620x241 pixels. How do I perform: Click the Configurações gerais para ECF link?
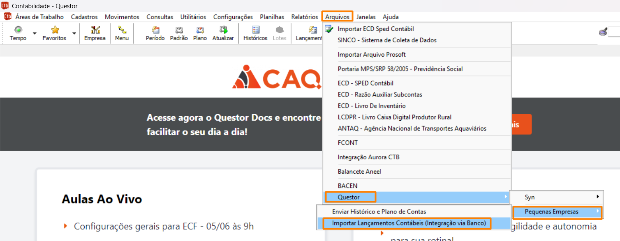point(164,226)
